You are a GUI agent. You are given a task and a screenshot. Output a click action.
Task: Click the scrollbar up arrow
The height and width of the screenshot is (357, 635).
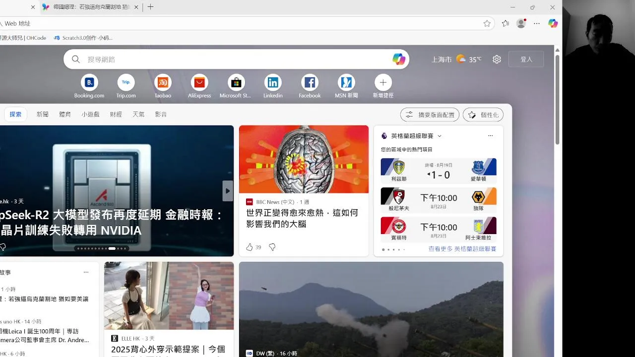557,50
